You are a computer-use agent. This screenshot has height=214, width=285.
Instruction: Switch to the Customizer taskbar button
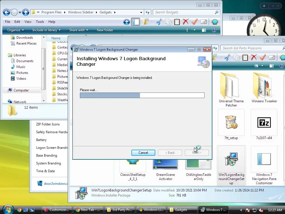click(57, 210)
